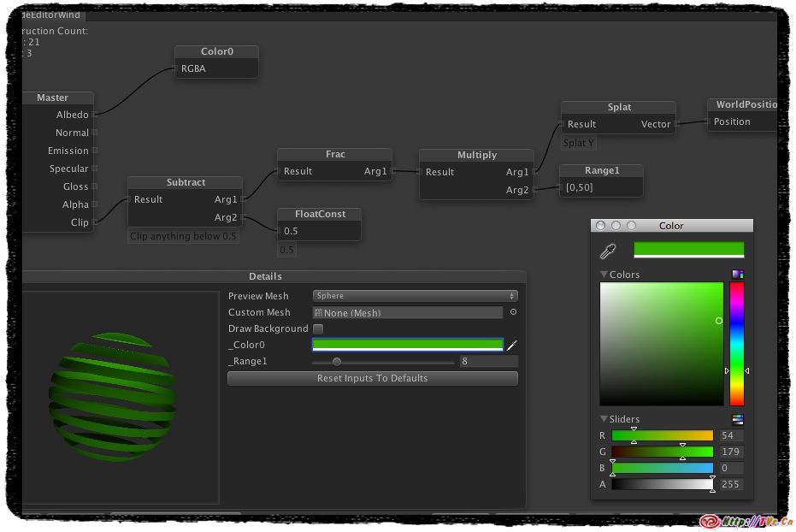Click the slider mode icon beside Sliders
This screenshot has width=796, height=532.
tap(737, 419)
